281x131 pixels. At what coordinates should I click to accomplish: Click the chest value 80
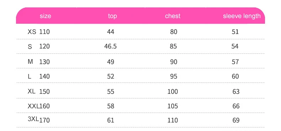[174, 32]
